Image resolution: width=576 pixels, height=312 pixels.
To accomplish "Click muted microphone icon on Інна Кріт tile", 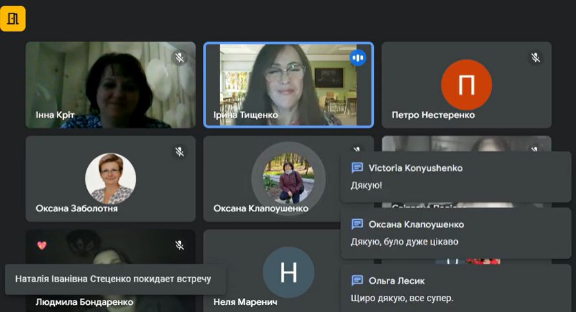I will [180, 58].
